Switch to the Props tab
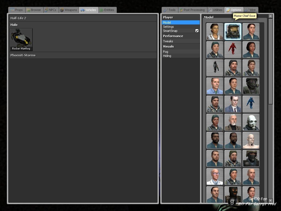Screen dimensions: 281x211 pyautogui.click(x=17, y=10)
